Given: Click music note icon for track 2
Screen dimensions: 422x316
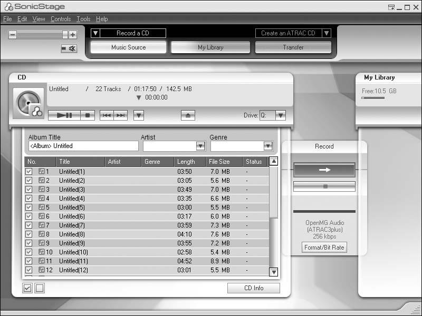Looking at the screenshot, I should click(x=42, y=180).
